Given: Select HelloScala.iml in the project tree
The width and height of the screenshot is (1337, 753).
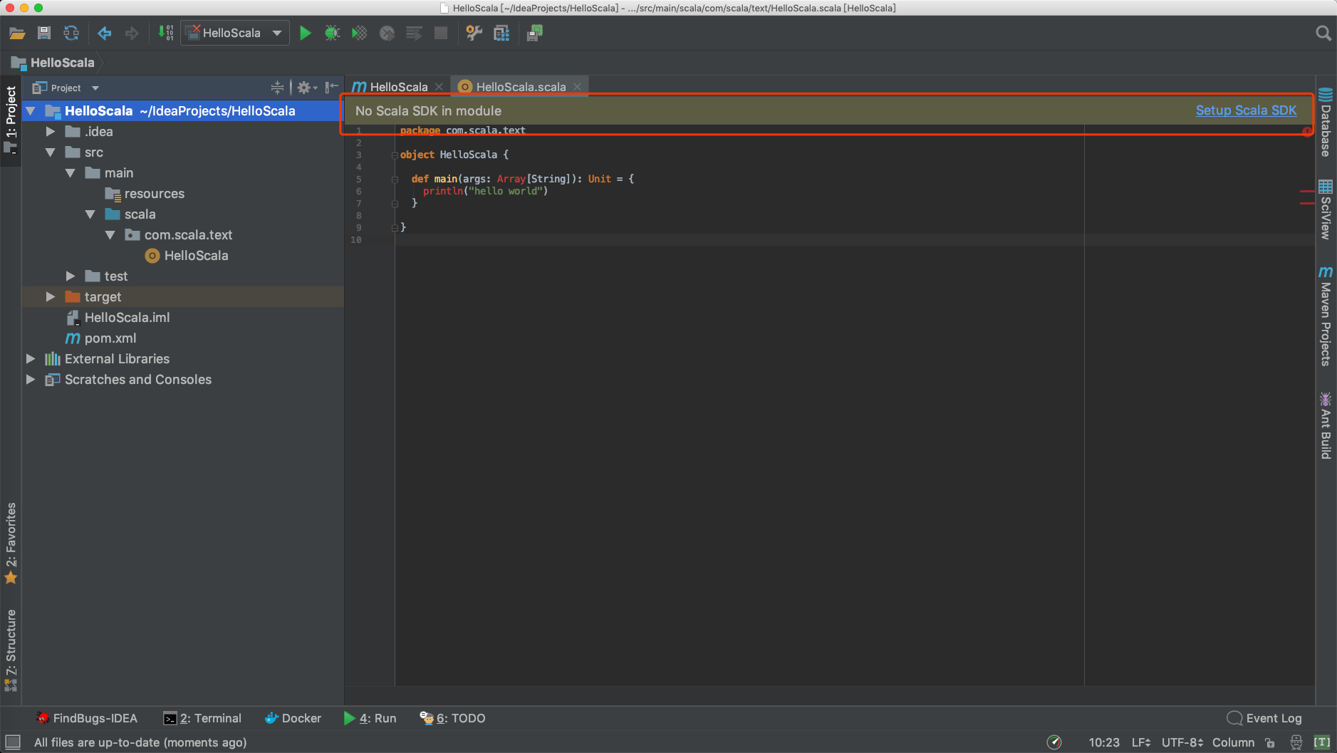Looking at the screenshot, I should point(127,318).
